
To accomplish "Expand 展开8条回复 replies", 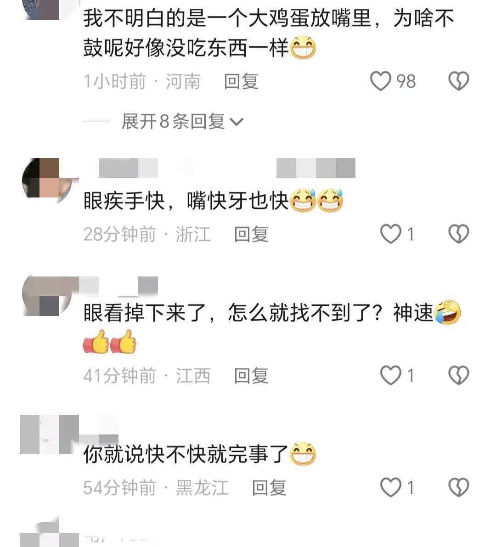I will click(182, 121).
